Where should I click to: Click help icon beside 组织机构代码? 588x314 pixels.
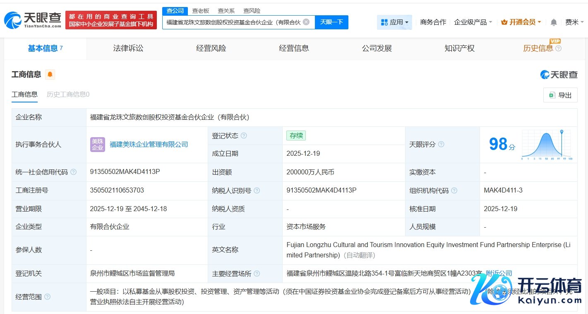(x=454, y=190)
